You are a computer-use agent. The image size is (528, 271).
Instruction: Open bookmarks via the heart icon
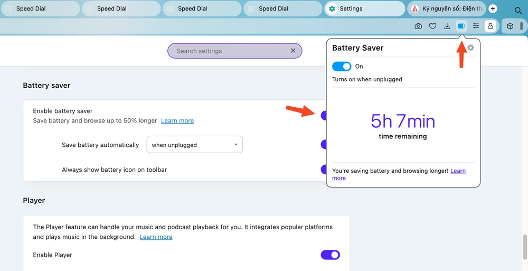(432, 26)
